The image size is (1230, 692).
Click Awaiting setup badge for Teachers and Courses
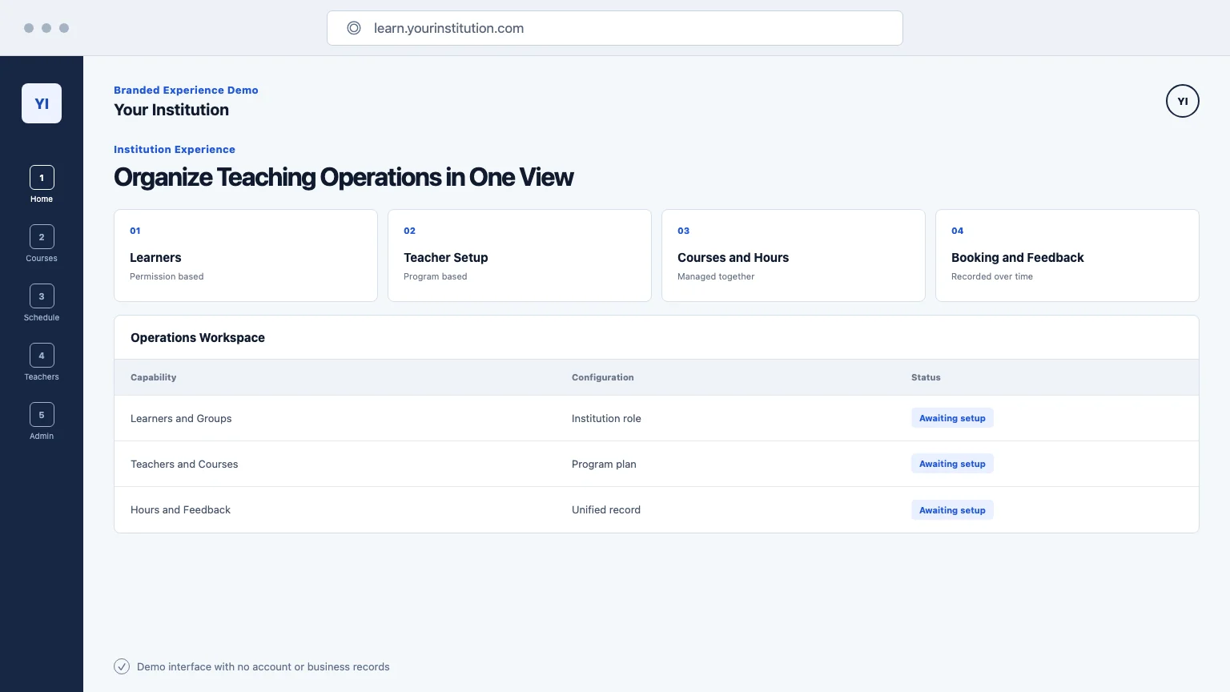[x=952, y=464]
